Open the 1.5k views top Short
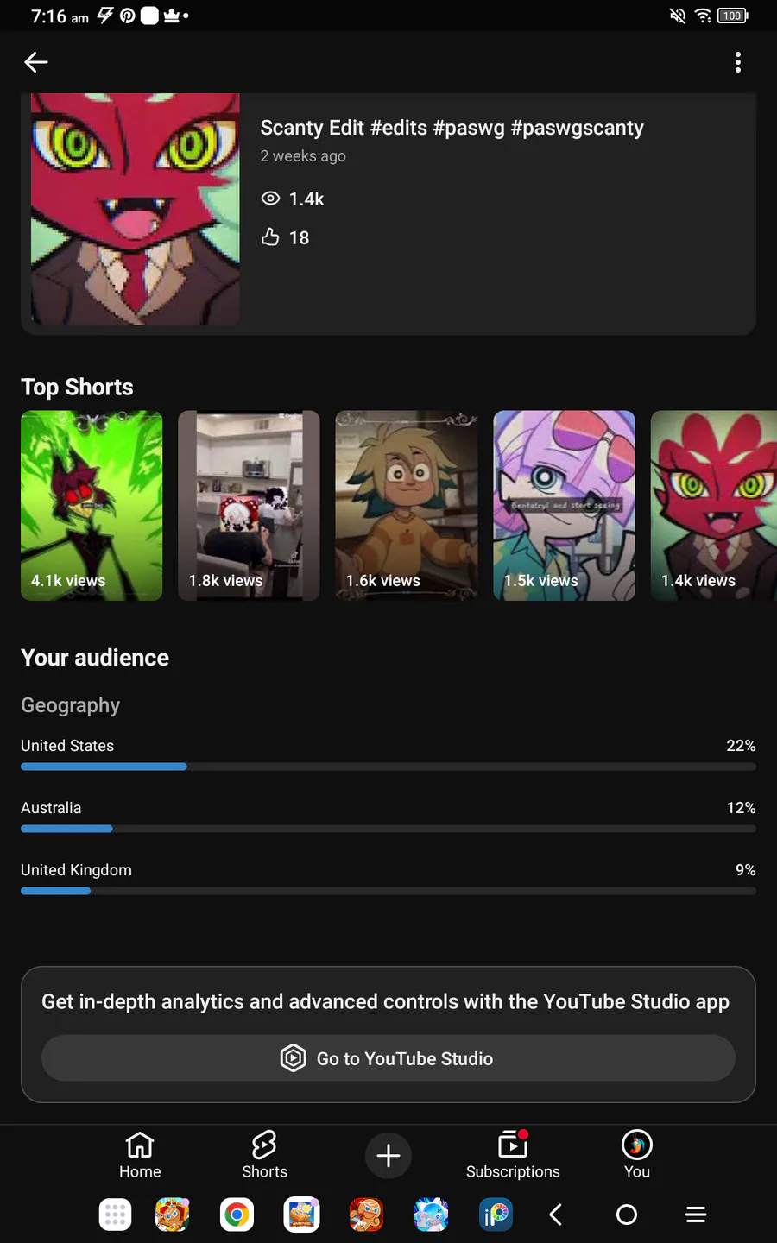 click(564, 505)
